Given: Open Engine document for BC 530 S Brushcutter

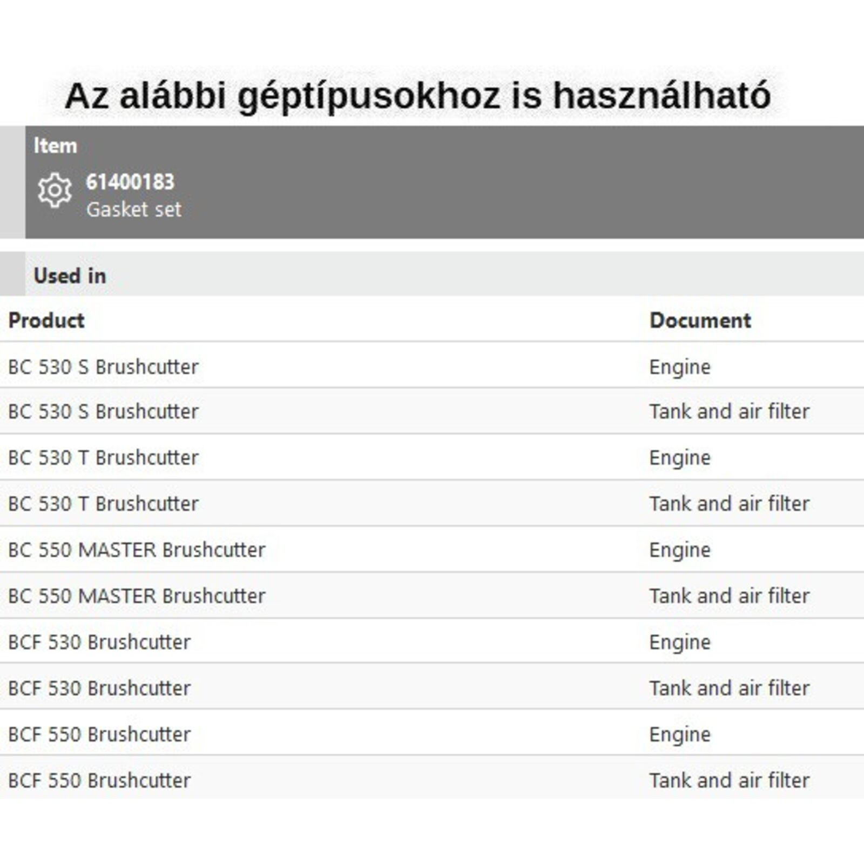Looking at the screenshot, I should 680,367.
